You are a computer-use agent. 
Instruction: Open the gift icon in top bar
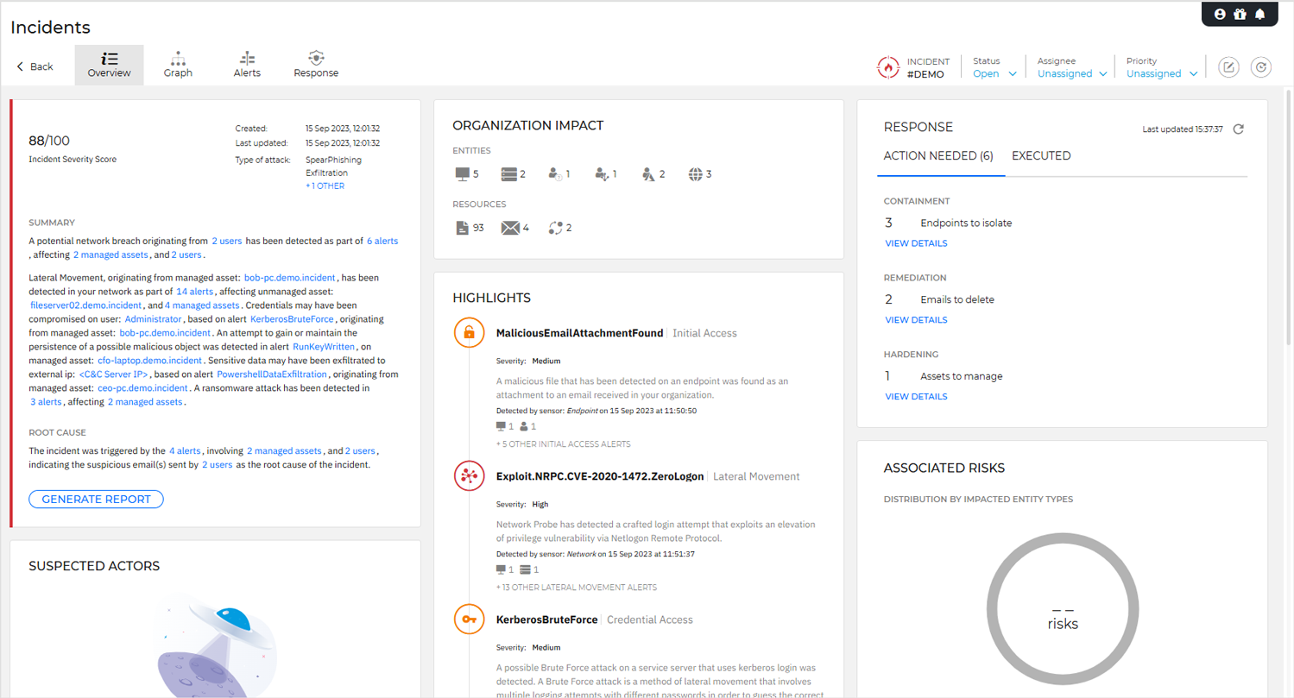(1240, 14)
